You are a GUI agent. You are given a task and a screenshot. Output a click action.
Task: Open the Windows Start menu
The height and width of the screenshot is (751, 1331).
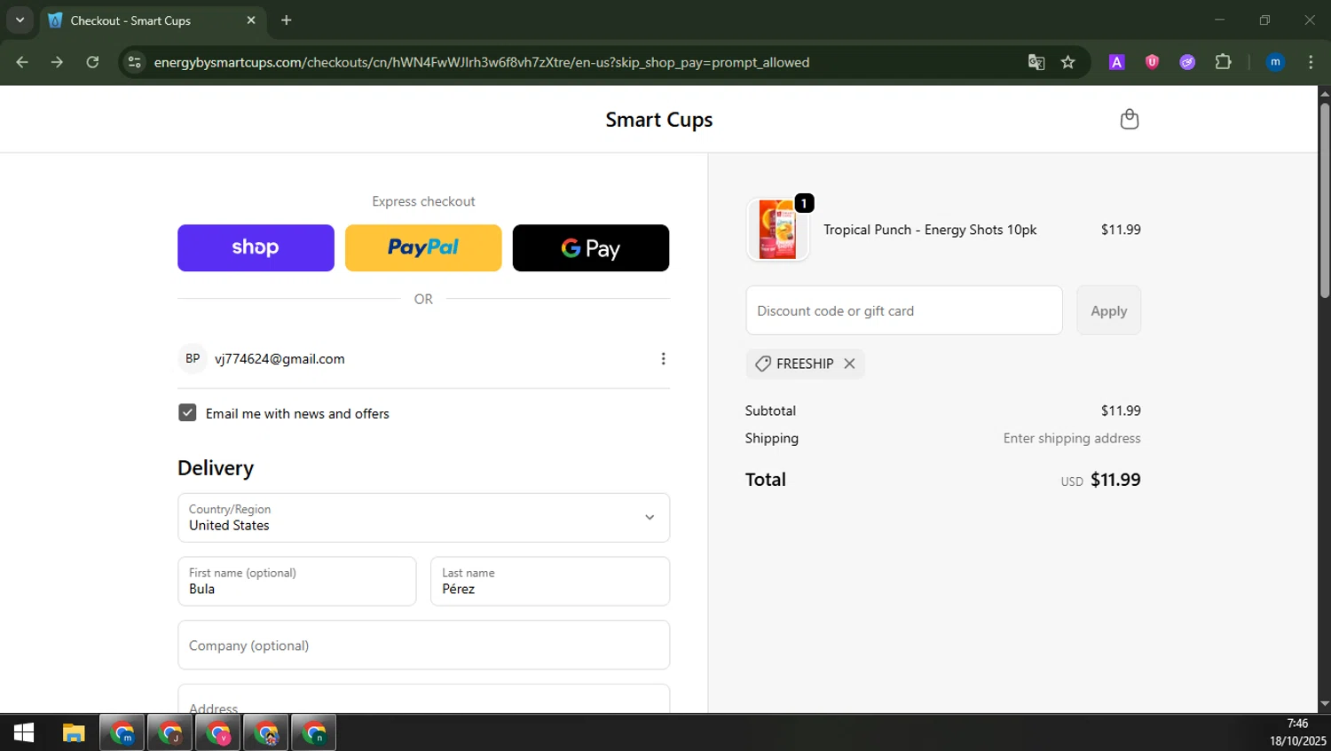pyautogui.click(x=24, y=733)
